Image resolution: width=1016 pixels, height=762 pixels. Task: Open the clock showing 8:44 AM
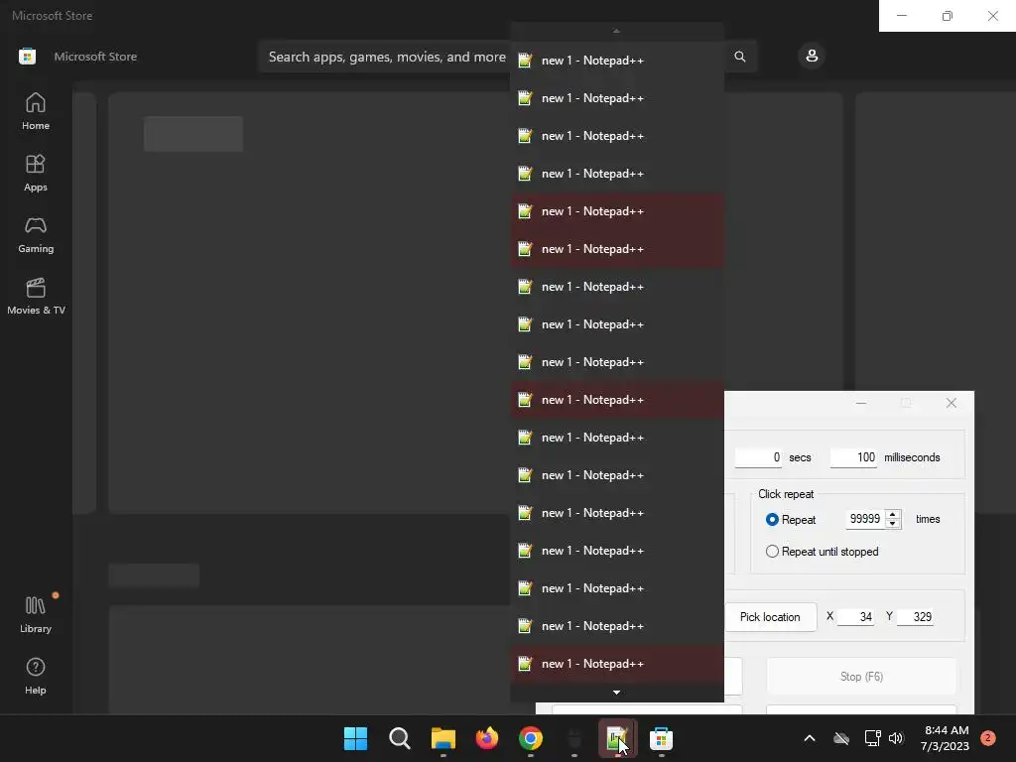pos(945,738)
